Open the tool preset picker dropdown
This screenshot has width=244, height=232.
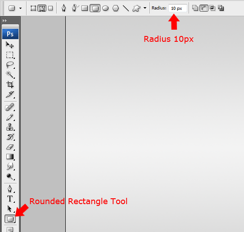pos(21,8)
